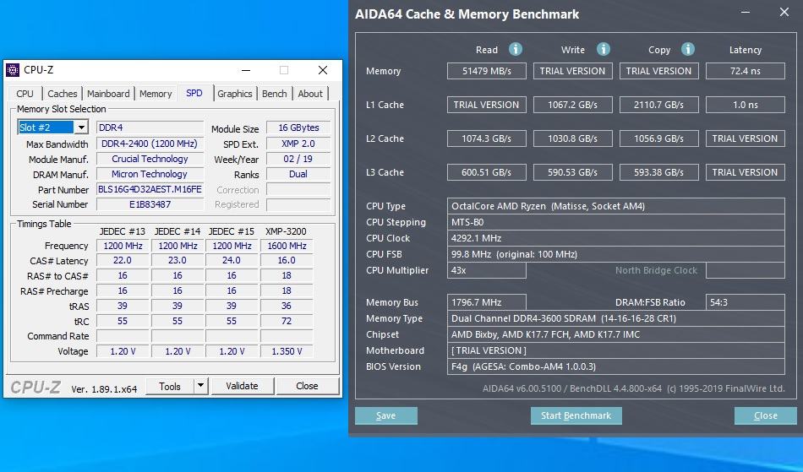
Task: Click the XMP-3200 frequency 1600 MHz cell
Action: (x=287, y=246)
